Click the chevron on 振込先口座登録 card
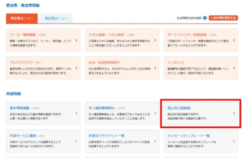Viewport: 245px width, 158px height. point(234,114)
